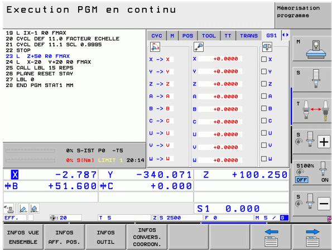Screen dimensions: 332x250
Task: Select the GS1 tab
Action: (x=272, y=36)
